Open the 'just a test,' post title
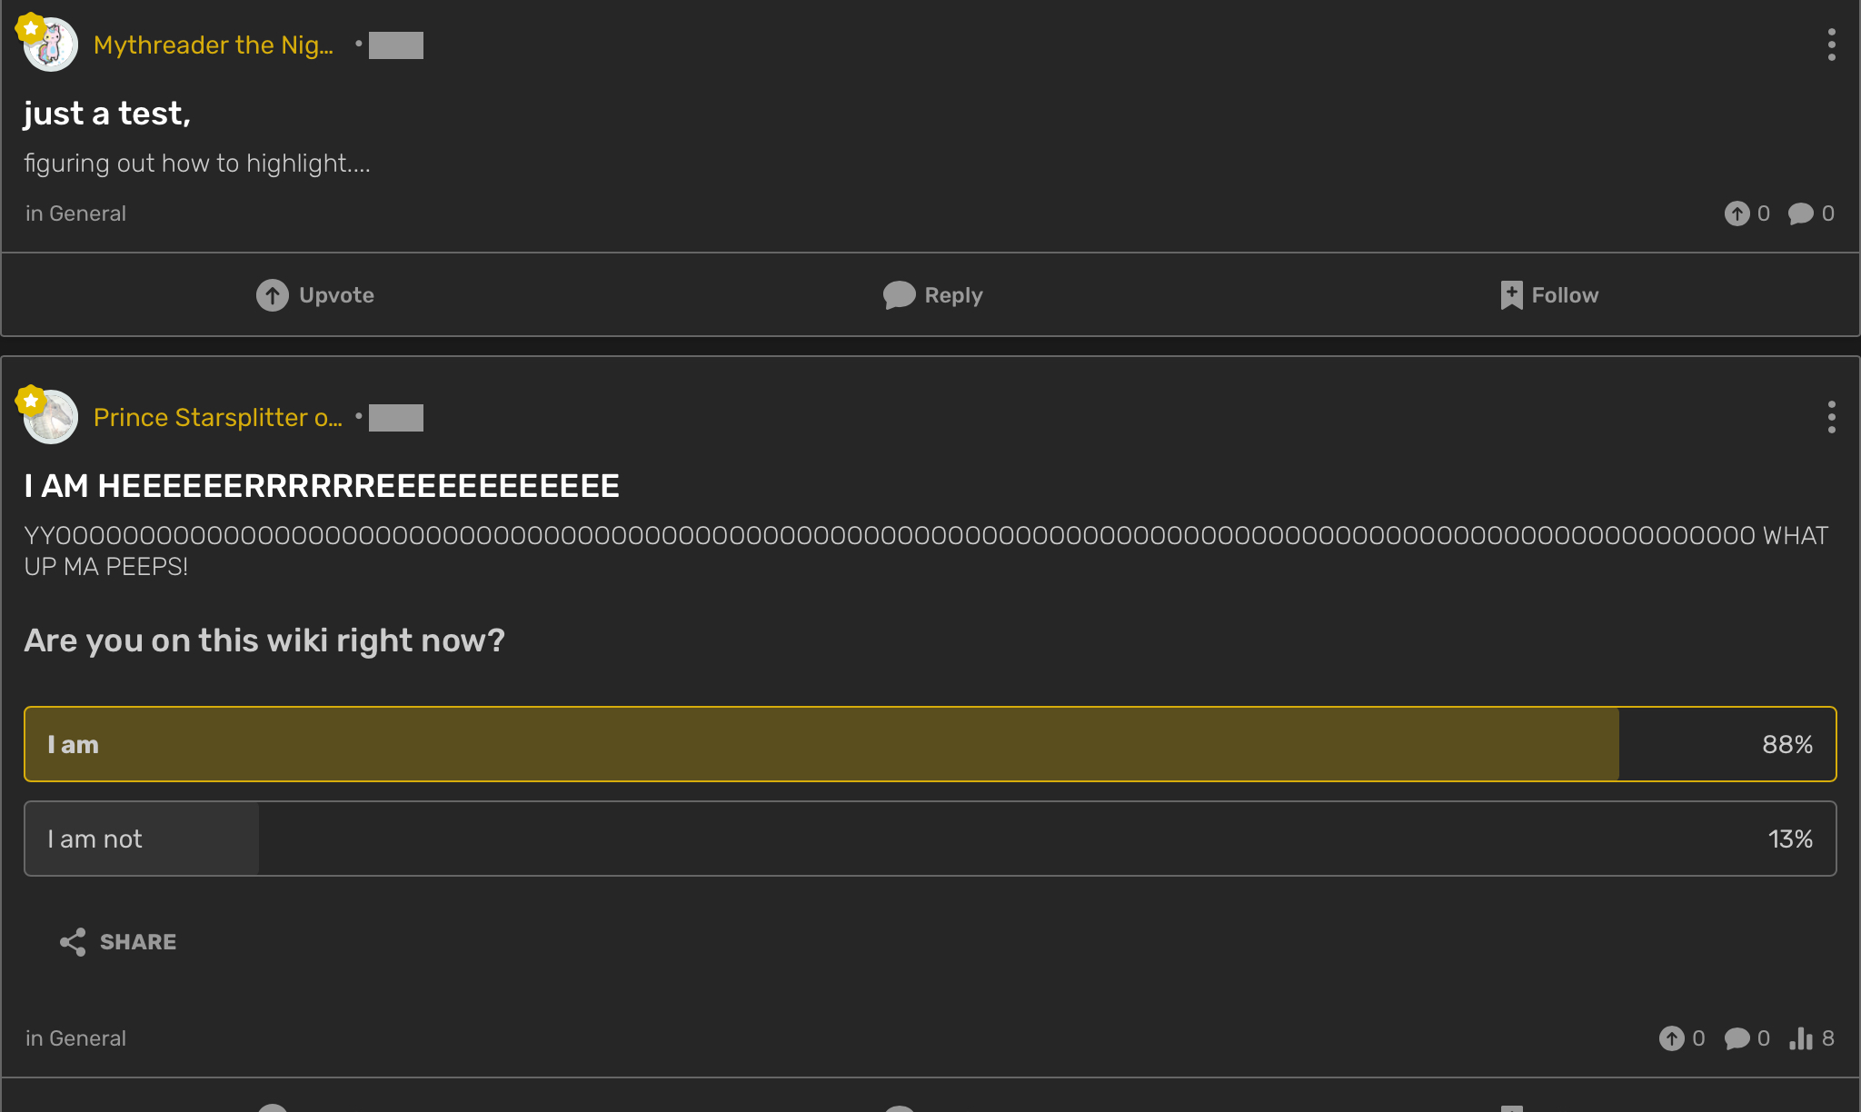The image size is (1861, 1112). click(107, 114)
